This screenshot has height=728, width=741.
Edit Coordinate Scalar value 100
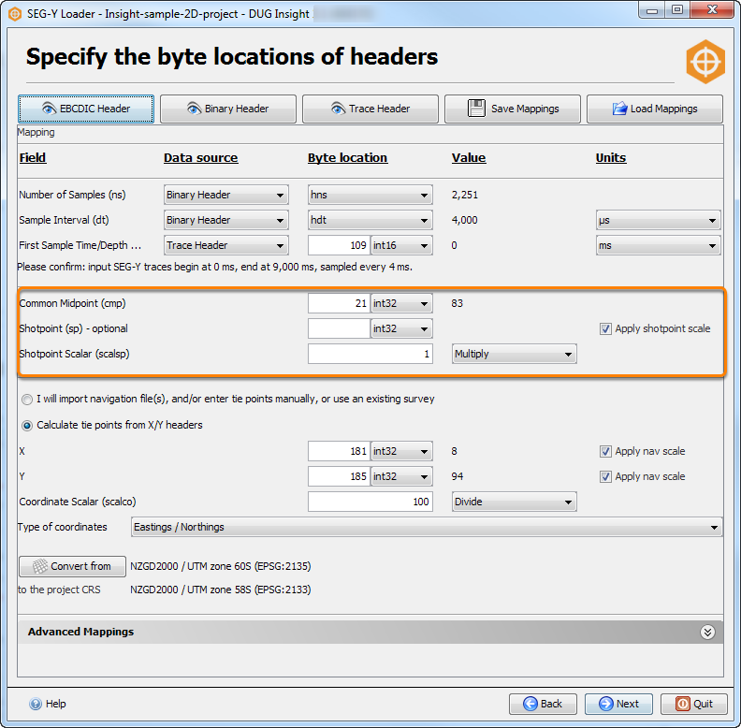point(370,502)
